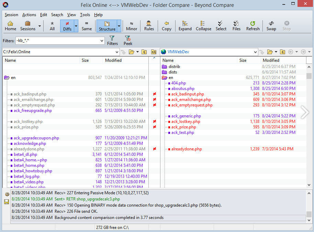Click the log pane scrollbar up arrow
Image resolution: width=314 pixels, height=232 pixels.
click(x=309, y=193)
